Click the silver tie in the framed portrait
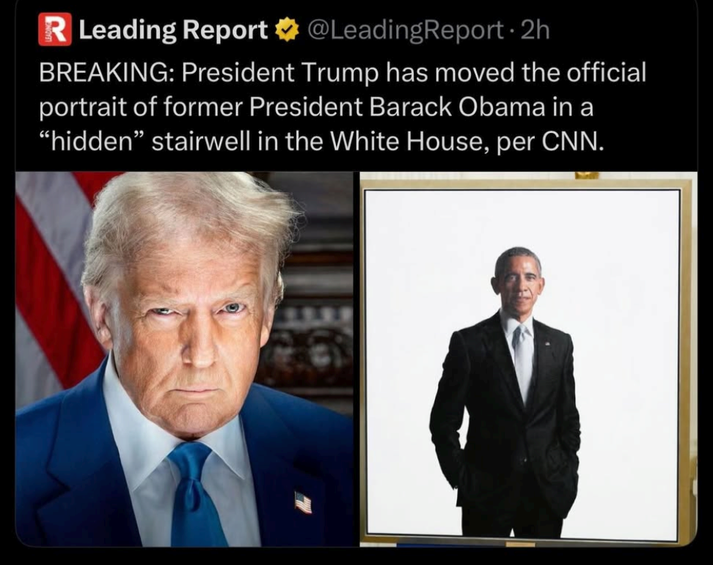The height and width of the screenshot is (565, 713). [x=523, y=363]
